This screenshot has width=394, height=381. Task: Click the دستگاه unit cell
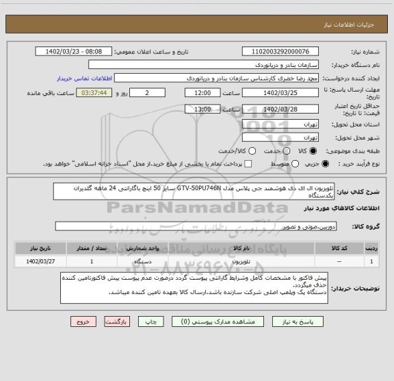pos(142,261)
